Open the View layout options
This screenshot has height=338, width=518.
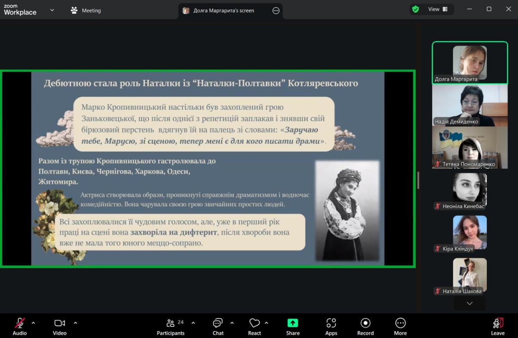[438, 9]
